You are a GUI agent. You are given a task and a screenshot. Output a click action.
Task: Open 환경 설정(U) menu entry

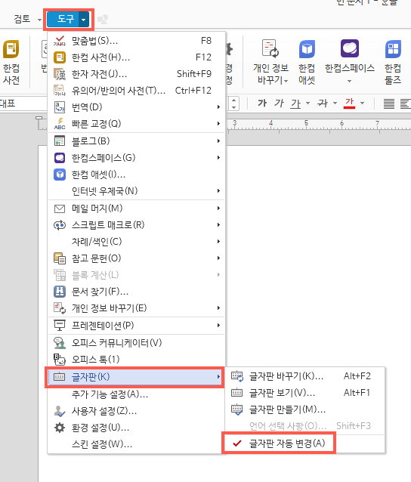point(136,428)
